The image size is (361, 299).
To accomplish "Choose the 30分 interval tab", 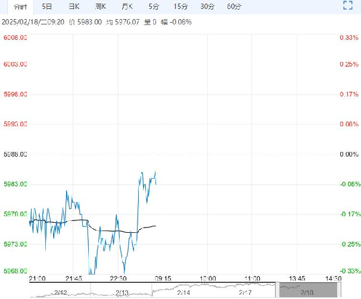I will (207, 7).
